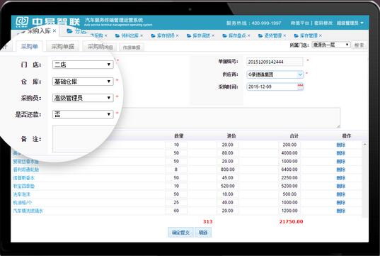Image resolution: width=380 pixels, height=256 pixels.
Task: Delete the row totaling 500.00
Action: click(341, 194)
